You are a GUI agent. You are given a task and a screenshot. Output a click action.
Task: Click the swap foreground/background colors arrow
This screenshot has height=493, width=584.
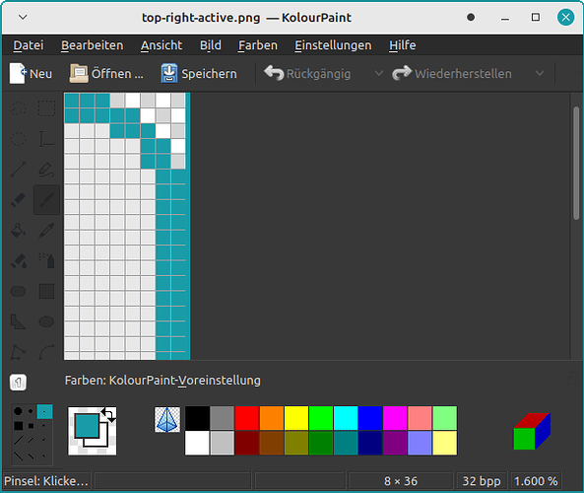coord(108,415)
